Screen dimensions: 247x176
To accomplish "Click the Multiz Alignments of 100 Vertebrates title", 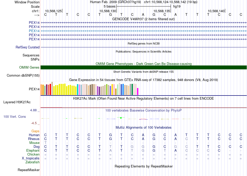I will (x=144, y=128).
